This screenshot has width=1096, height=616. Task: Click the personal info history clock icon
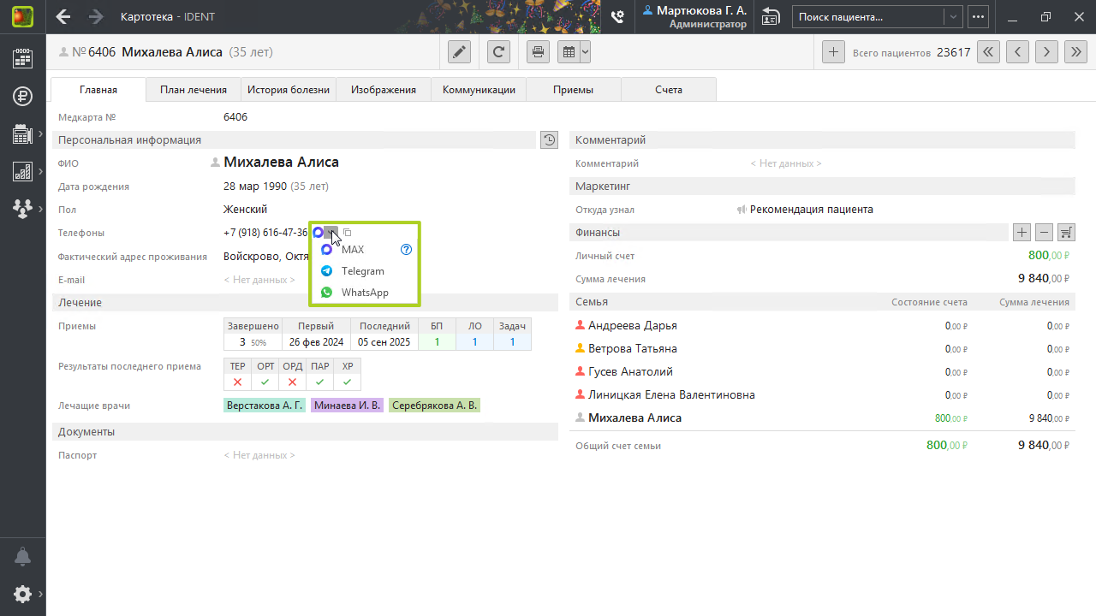[x=549, y=139]
